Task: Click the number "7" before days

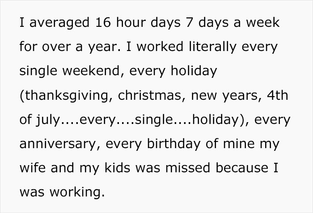Action: [188, 23]
